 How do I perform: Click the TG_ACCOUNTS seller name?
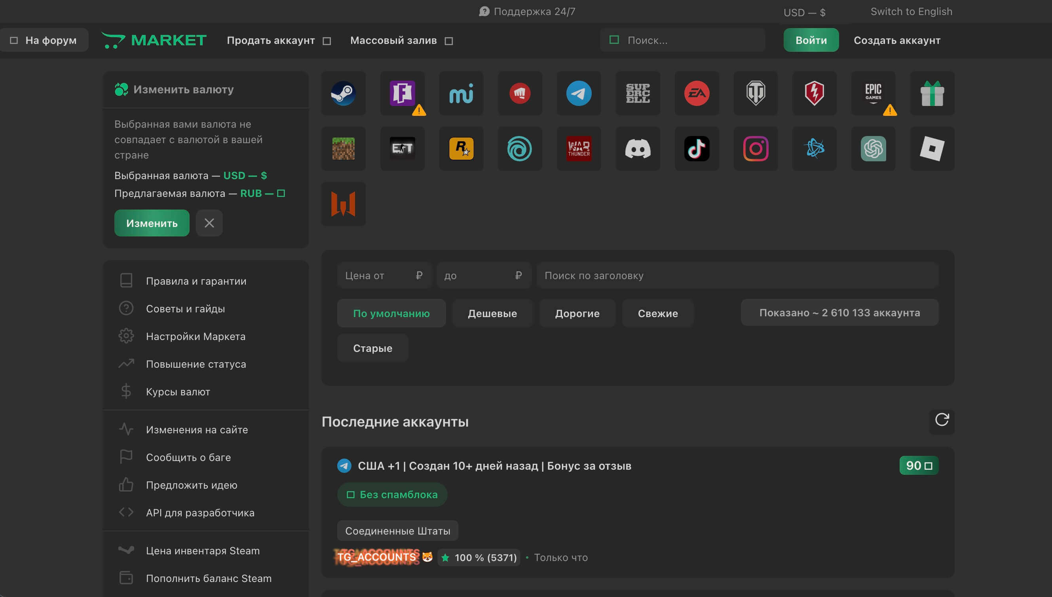(377, 557)
